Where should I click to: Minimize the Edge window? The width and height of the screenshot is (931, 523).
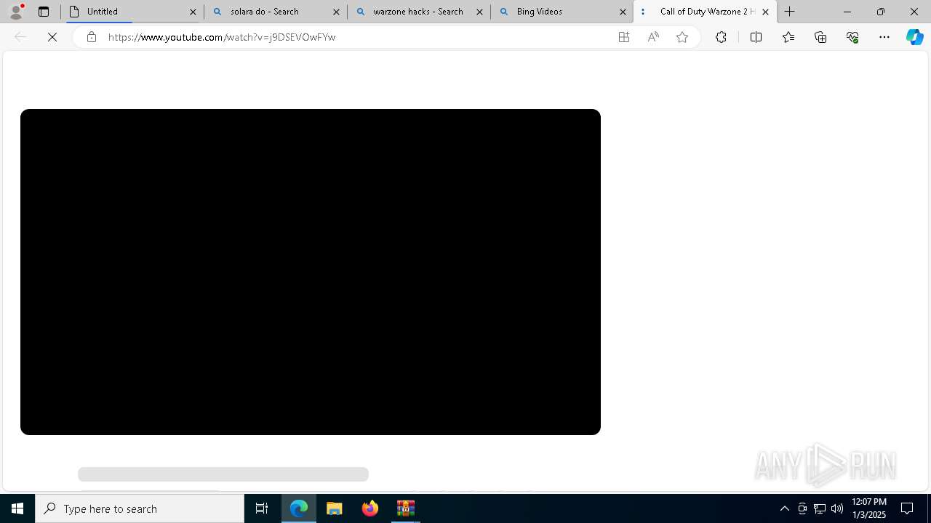click(x=847, y=12)
